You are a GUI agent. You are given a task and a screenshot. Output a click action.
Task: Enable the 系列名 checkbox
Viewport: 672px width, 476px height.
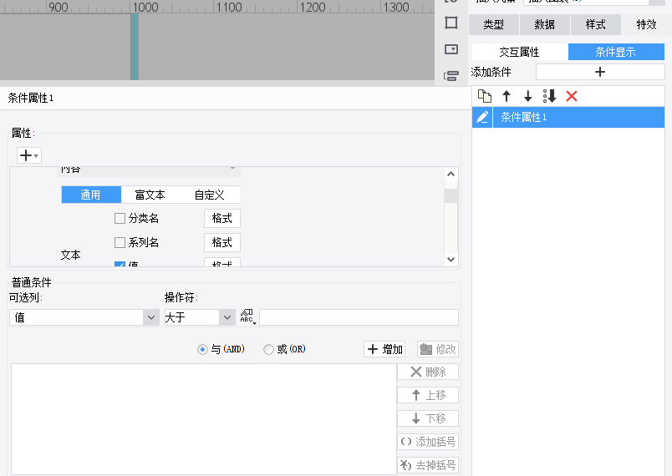tap(120, 243)
